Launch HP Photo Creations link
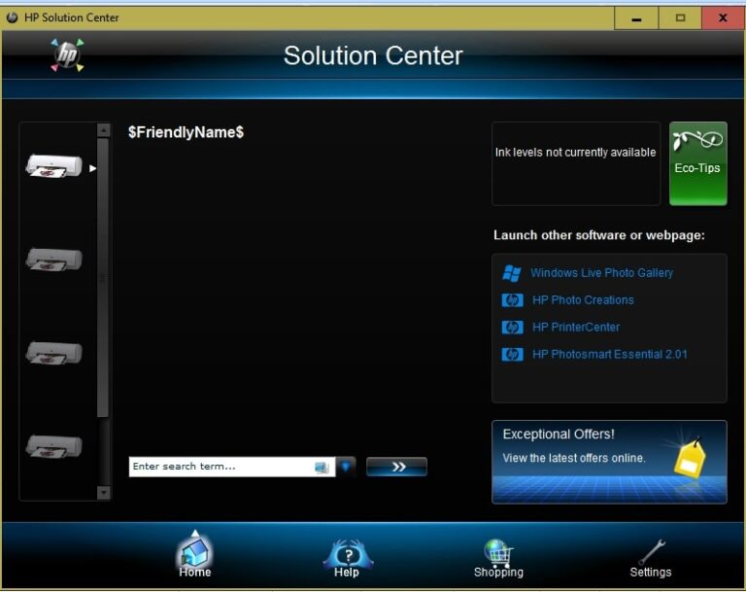 [x=583, y=300]
